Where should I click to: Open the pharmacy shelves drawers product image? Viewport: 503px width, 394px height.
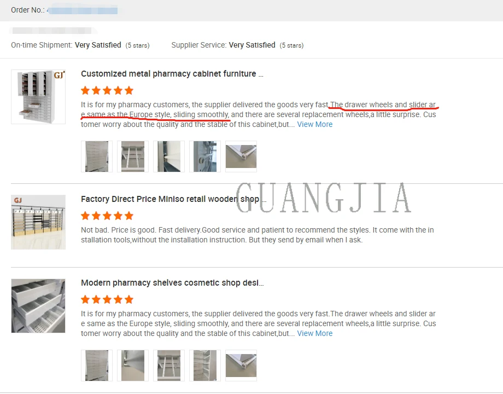(38, 306)
